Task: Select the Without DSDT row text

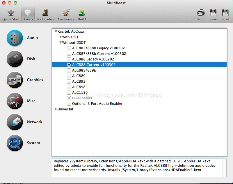Action: click(x=74, y=43)
